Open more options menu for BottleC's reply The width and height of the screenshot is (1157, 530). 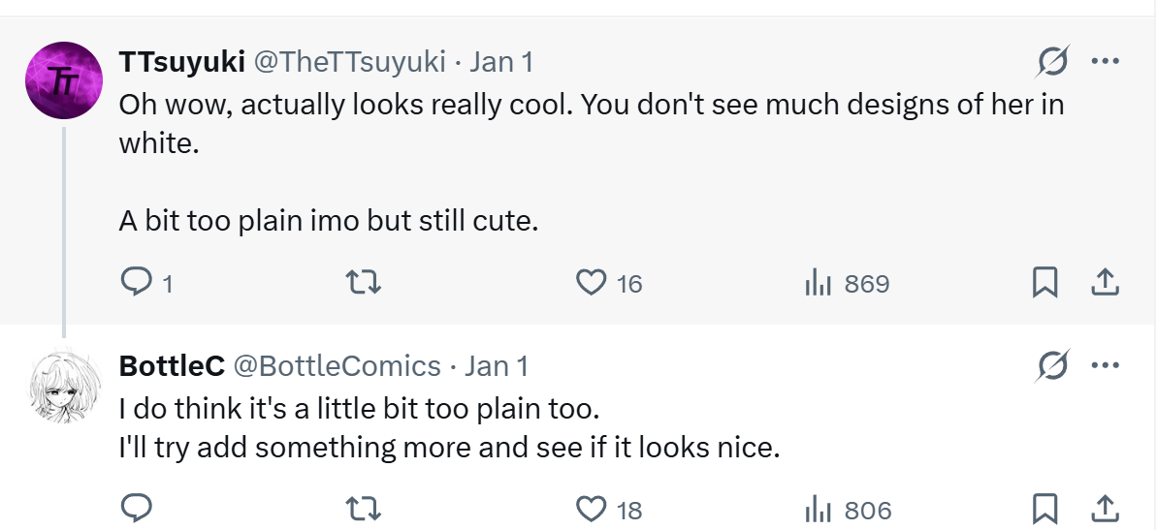pos(1105,366)
